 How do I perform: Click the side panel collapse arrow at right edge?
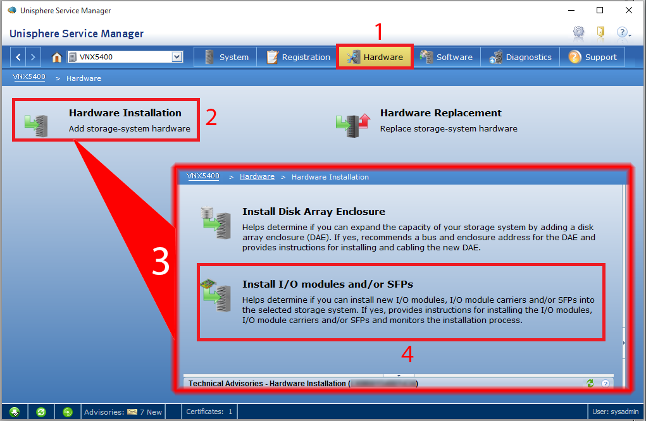tap(624, 343)
